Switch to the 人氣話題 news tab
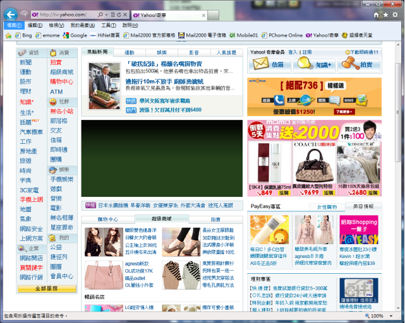This screenshot has width=405, height=323. [227, 52]
